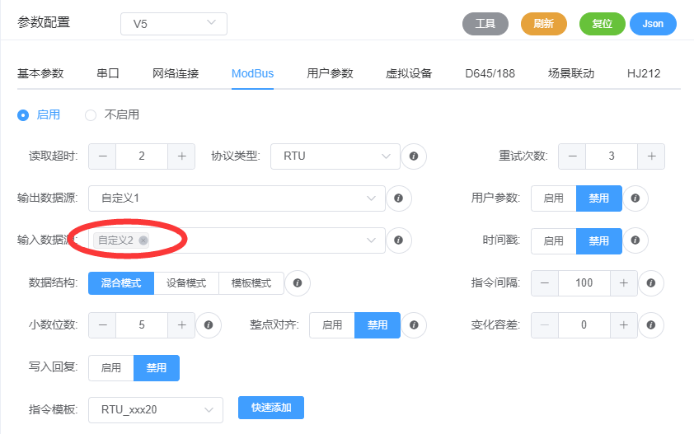Click the 快速添加 button
Viewport: 694px width, 434px height.
pos(270,408)
